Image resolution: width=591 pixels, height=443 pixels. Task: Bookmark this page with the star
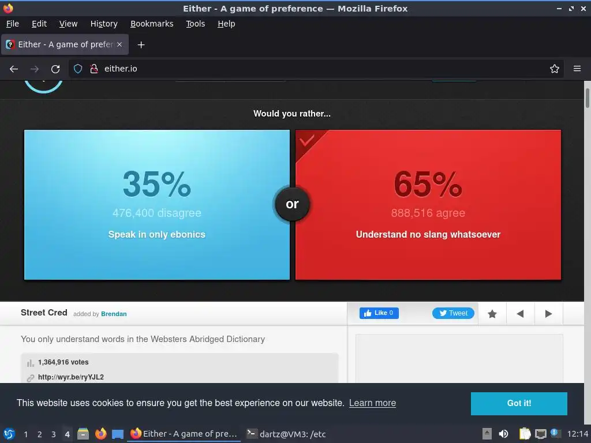pos(555,69)
